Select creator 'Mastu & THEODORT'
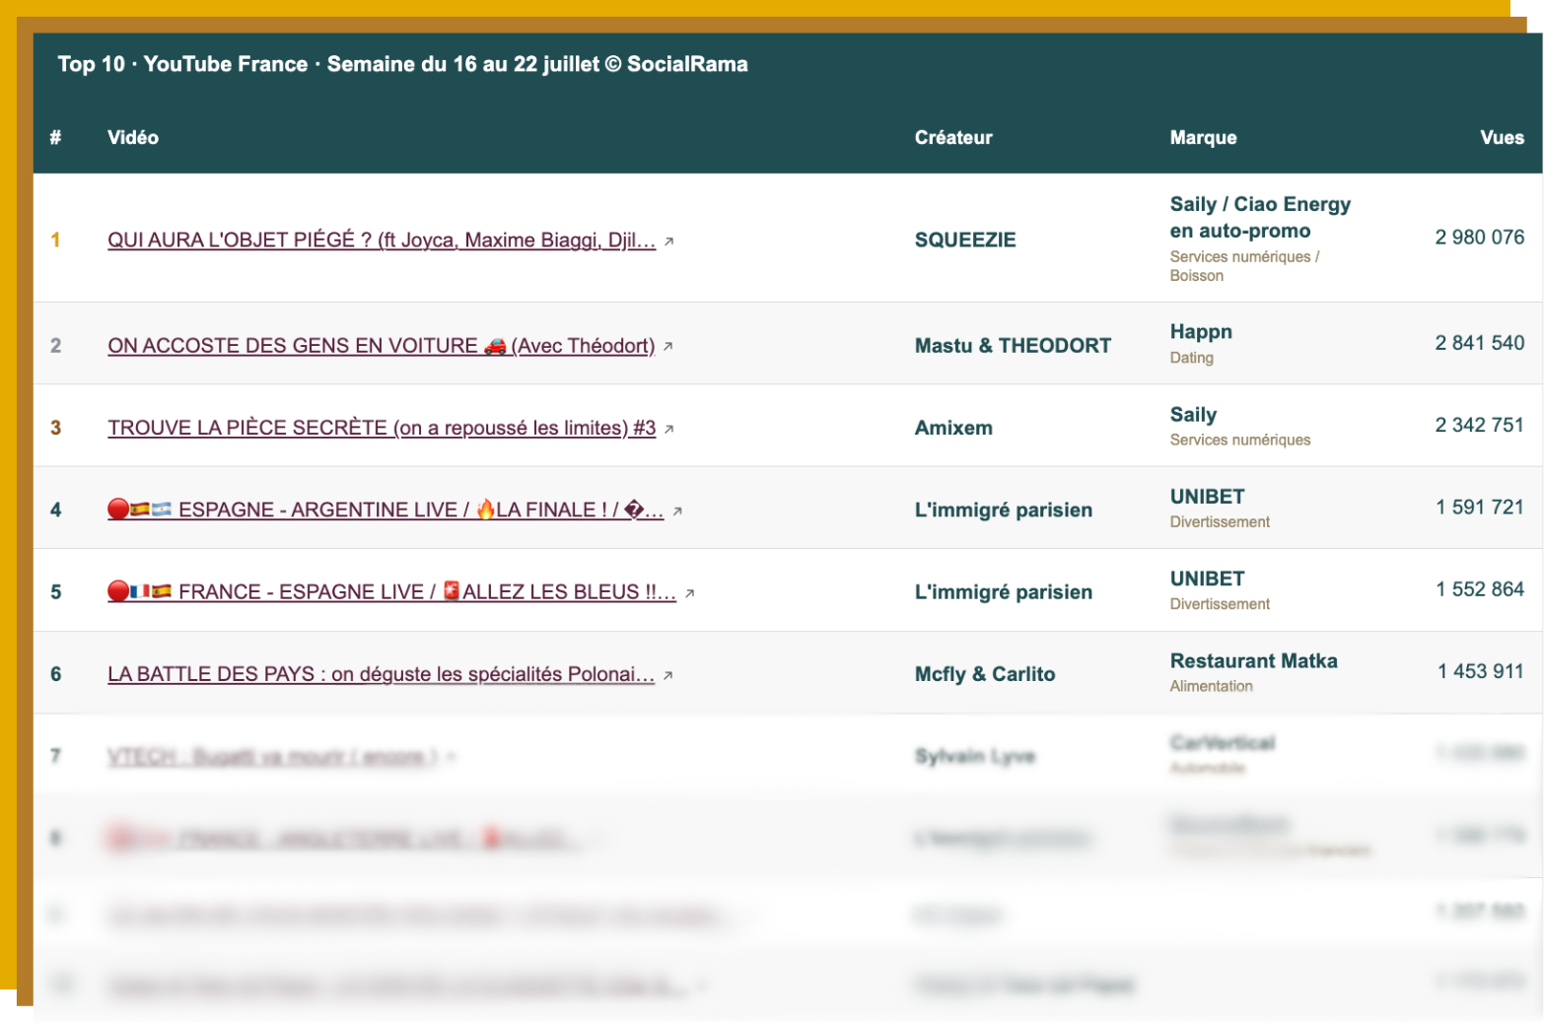 1013,345
